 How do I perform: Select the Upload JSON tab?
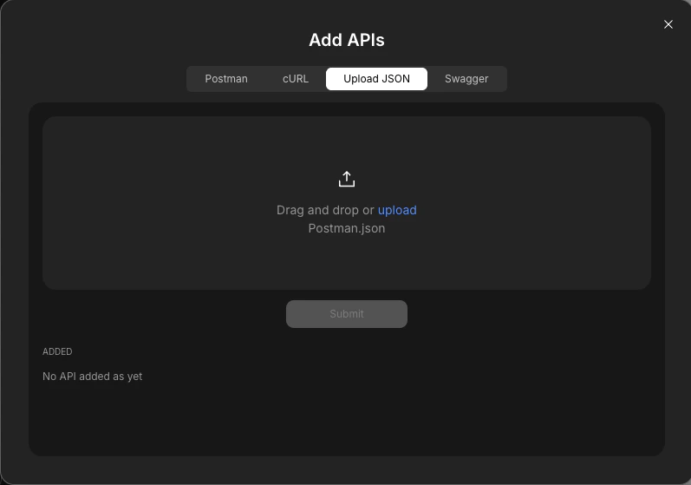(376, 79)
